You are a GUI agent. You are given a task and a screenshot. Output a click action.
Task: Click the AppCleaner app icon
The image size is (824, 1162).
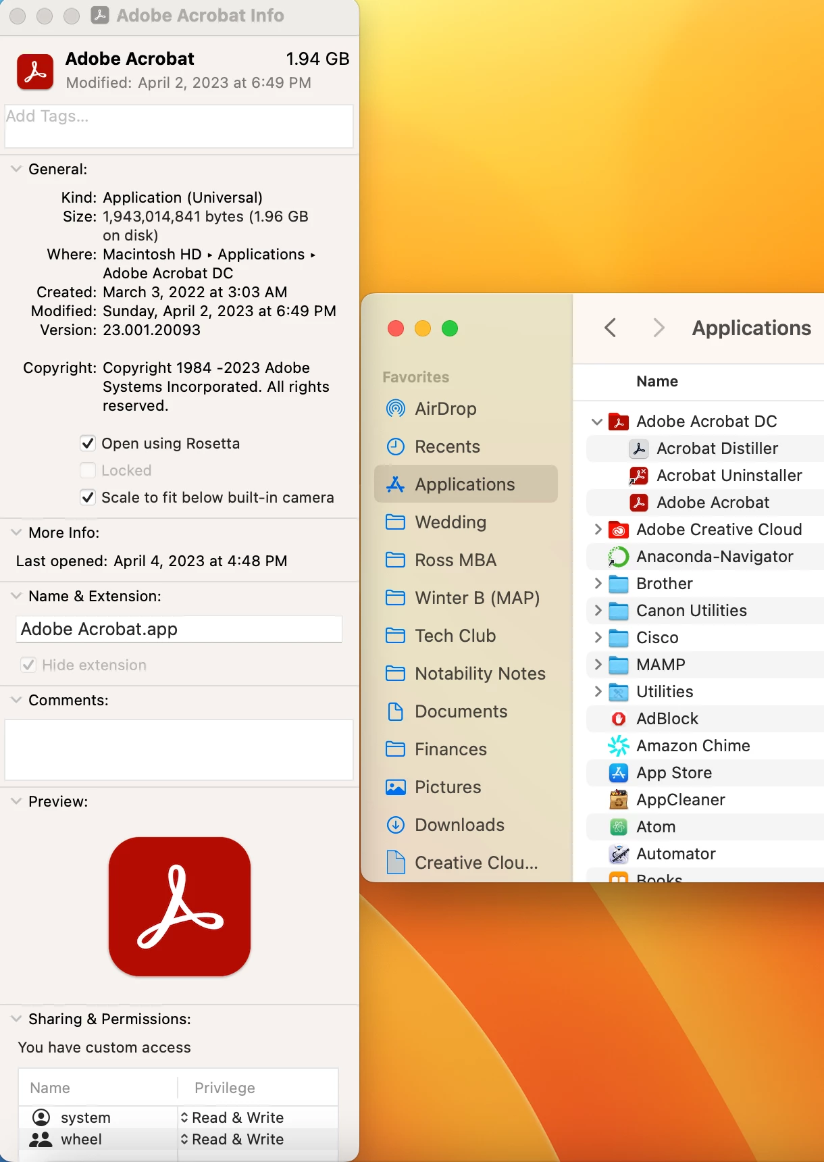619,800
